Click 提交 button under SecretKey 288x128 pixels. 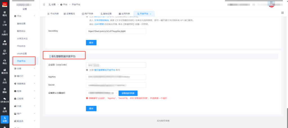point(91,43)
